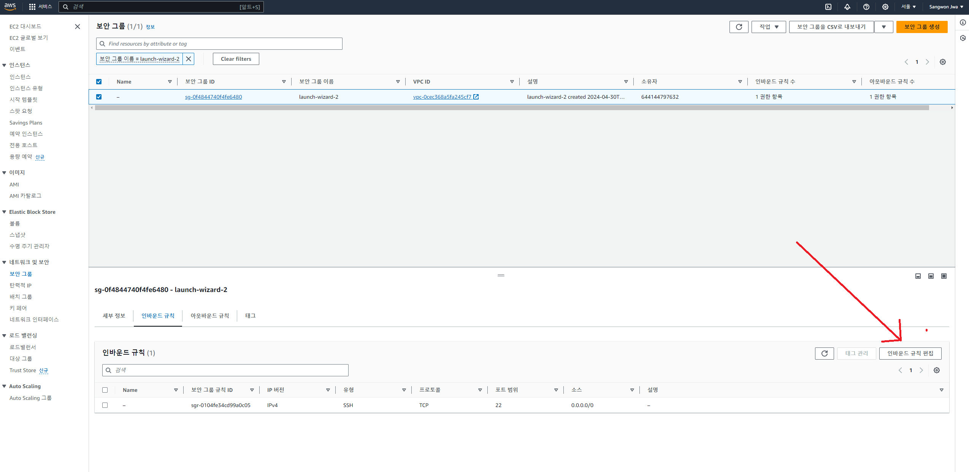Screen dimensions: 969x472
Task: Open the sg-0f4844740f4fe6480 group link
Action: (213, 97)
